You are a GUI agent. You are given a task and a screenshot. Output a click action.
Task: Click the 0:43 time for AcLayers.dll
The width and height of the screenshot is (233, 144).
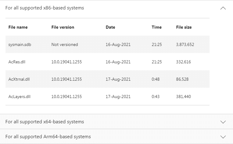tap(156, 97)
